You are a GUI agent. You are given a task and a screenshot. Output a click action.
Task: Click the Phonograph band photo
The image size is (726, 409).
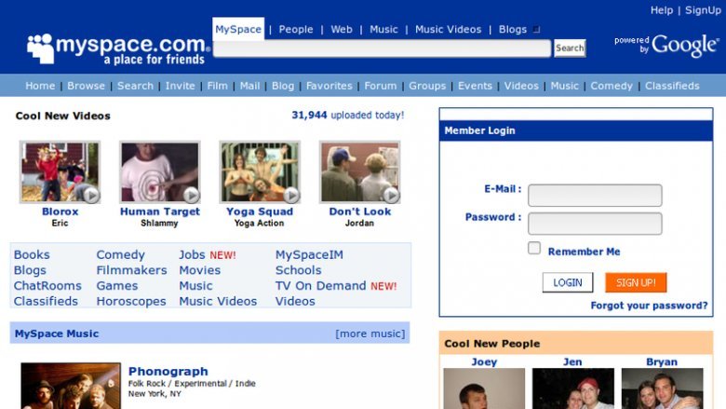pos(71,386)
